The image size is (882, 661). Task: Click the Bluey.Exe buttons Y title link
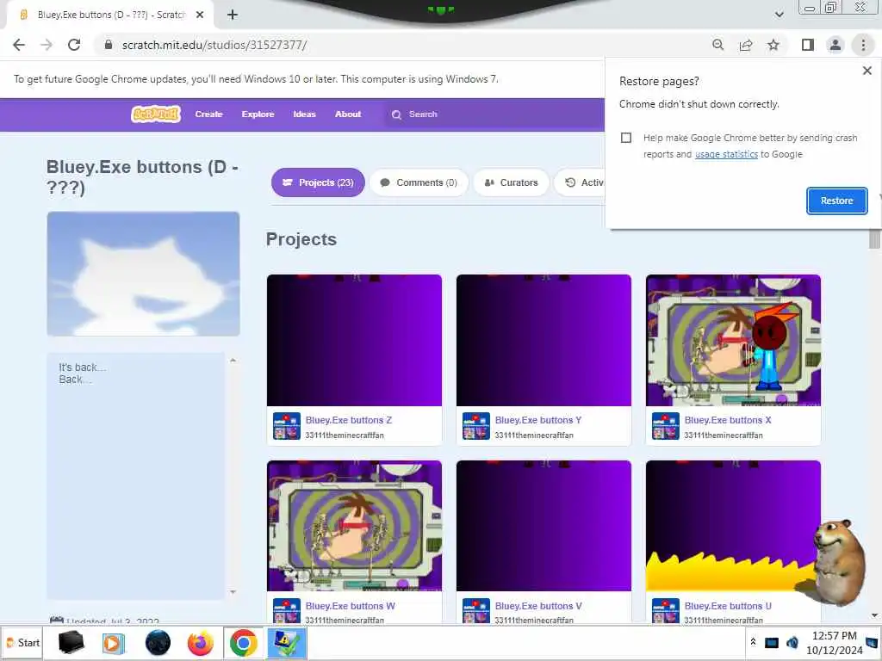(538, 420)
